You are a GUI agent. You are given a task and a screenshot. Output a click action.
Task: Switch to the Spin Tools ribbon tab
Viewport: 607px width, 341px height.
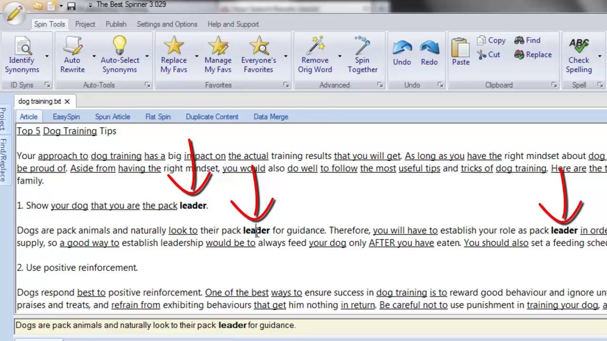pyautogui.click(x=49, y=24)
